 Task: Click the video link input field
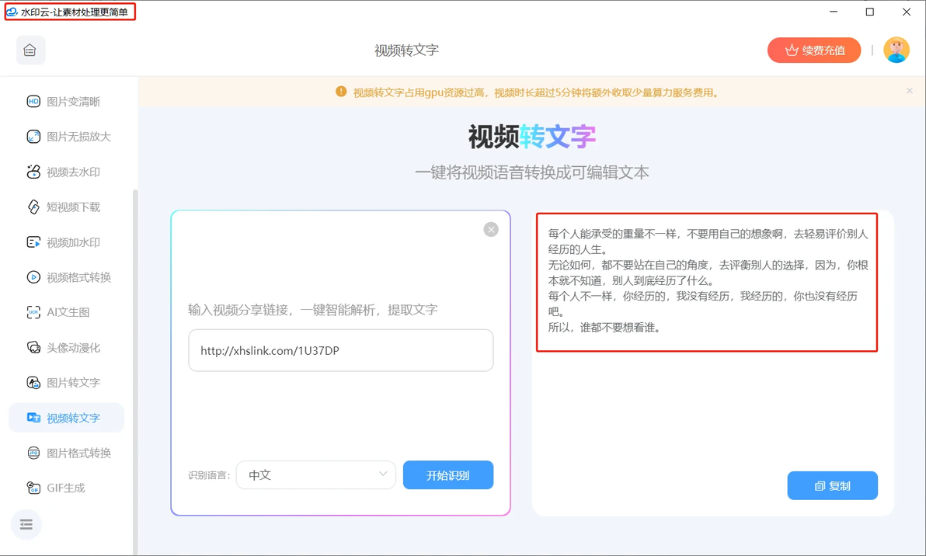click(x=341, y=350)
